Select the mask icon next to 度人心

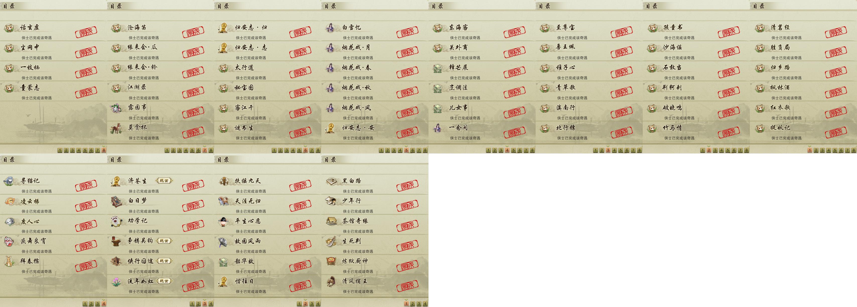coord(9,221)
